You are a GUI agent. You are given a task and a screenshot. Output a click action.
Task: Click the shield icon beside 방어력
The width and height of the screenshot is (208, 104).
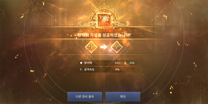click(x=81, y=63)
